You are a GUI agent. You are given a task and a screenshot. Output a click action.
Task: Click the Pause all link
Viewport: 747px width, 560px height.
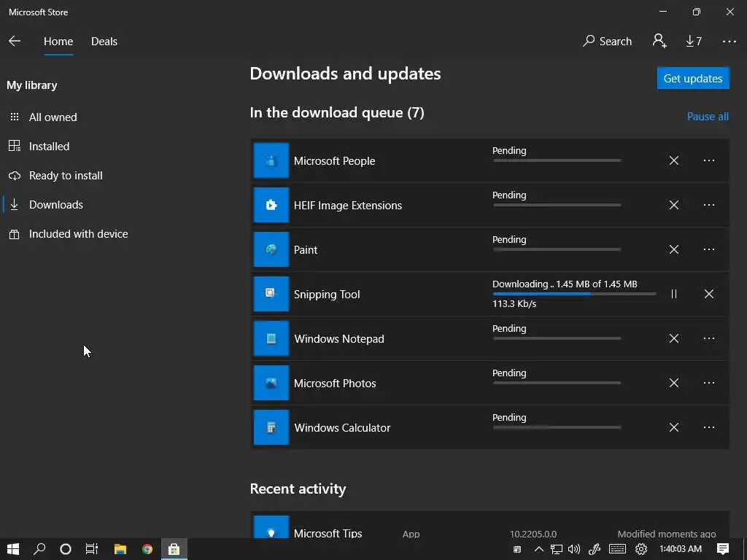pos(708,117)
